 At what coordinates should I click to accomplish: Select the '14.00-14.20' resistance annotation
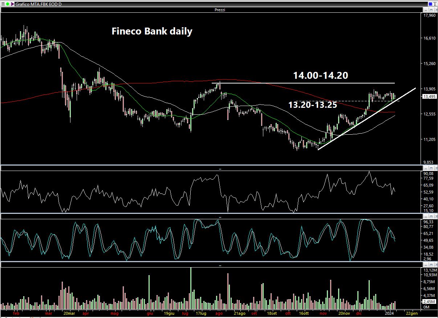[x=321, y=76]
